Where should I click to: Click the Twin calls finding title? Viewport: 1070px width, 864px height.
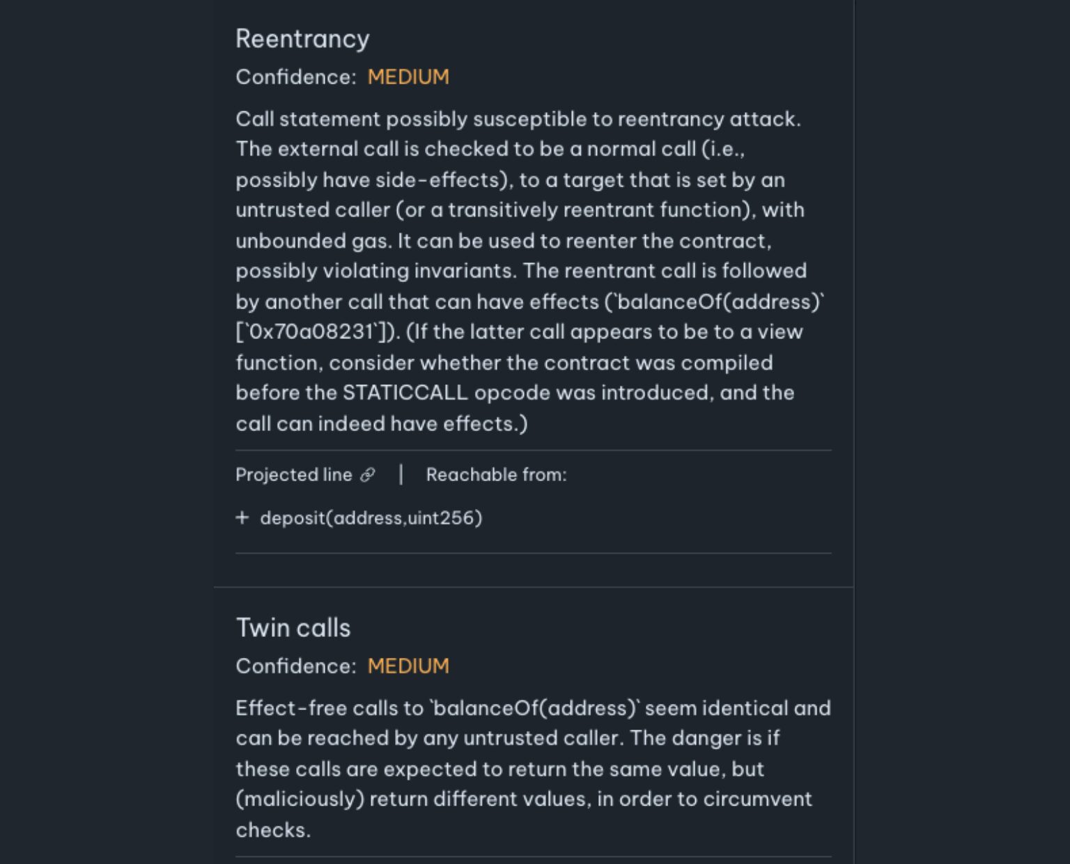pyautogui.click(x=293, y=627)
